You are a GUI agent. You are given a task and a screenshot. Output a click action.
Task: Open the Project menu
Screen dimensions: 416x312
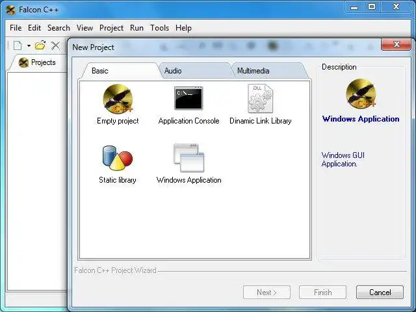pos(111,27)
